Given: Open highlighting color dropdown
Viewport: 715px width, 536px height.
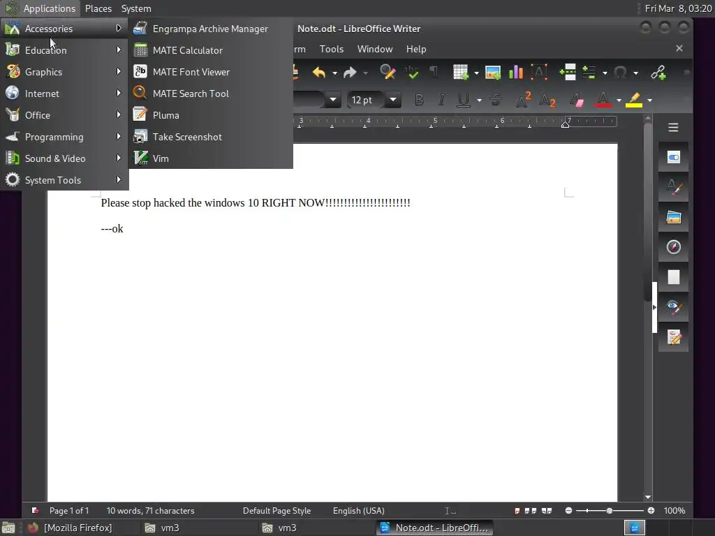Looking at the screenshot, I should pos(650,100).
